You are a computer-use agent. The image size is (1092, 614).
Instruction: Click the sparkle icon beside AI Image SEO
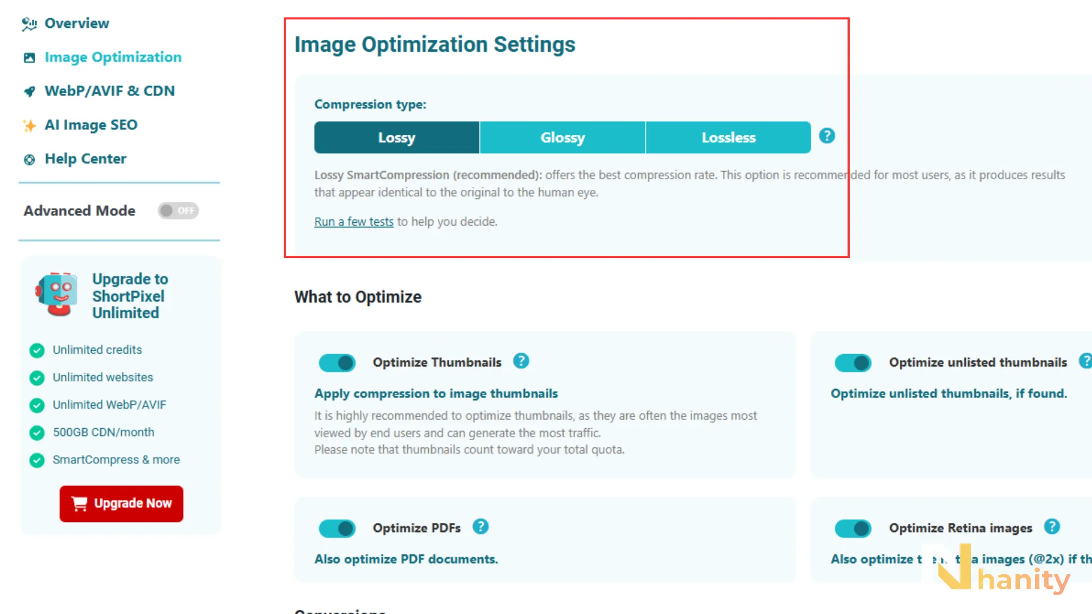pos(30,126)
